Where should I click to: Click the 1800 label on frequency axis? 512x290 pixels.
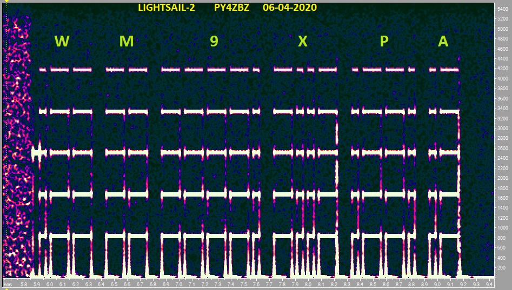(502, 188)
